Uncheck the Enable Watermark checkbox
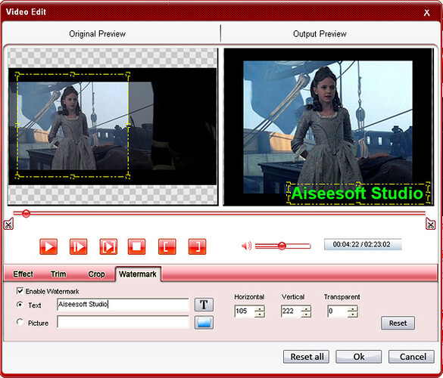Viewport: 443px width, 378px height. click(20, 291)
